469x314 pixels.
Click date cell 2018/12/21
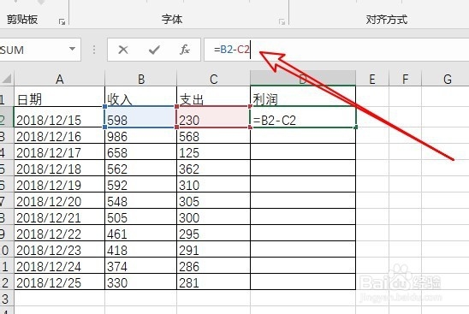(x=60, y=216)
